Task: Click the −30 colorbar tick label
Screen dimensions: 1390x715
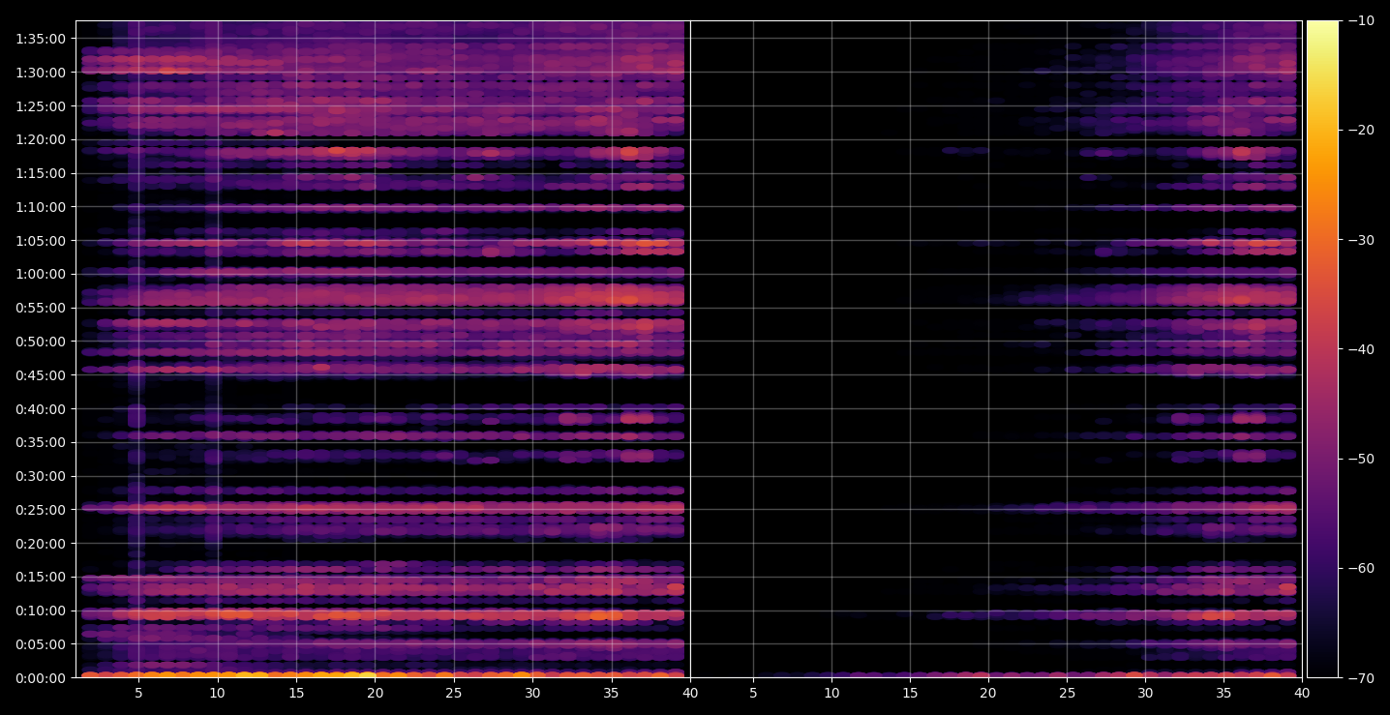Action: point(1360,240)
